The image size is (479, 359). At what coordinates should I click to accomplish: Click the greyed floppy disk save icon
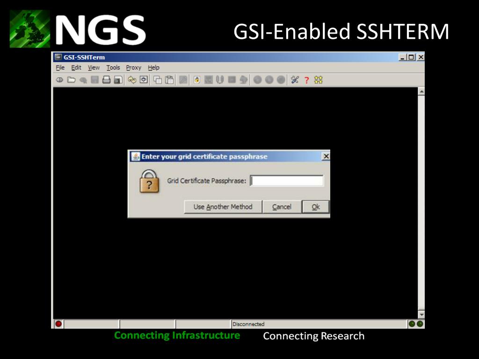pos(94,80)
